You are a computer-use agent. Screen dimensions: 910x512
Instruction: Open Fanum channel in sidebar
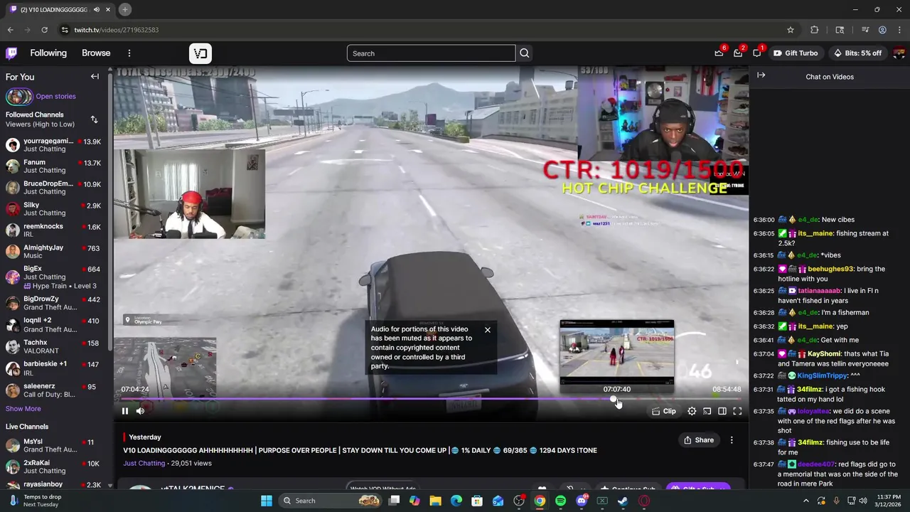pos(55,166)
